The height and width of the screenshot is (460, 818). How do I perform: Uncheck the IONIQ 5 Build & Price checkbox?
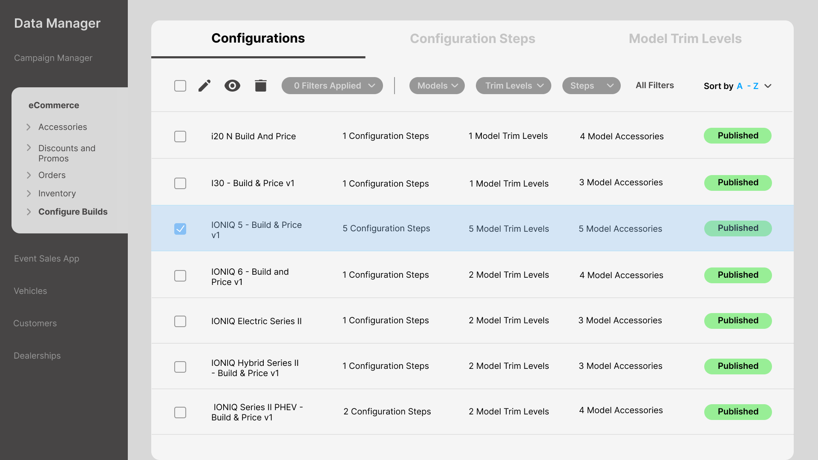tap(180, 229)
